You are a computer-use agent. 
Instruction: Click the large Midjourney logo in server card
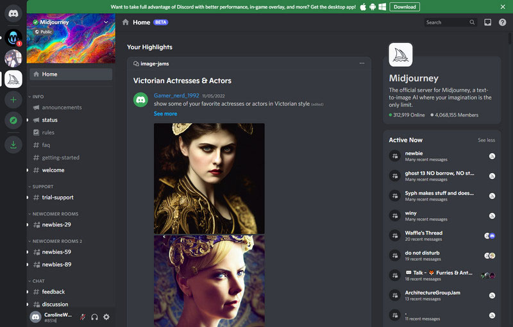[400, 55]
